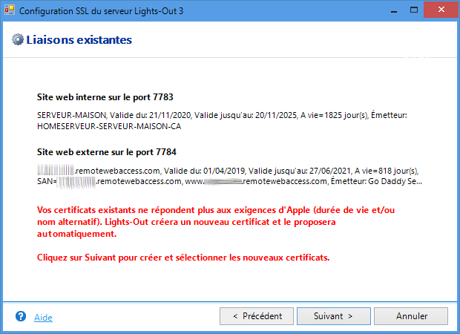
Task: Select the external website port 7784 heading
Action: click(x=106, y=151)
